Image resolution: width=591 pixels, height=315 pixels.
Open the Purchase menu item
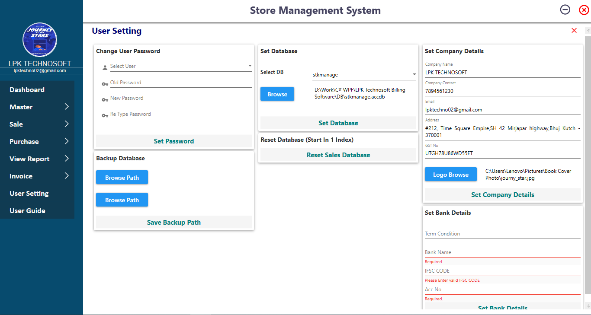pyautogui.click(x=24, y=142)
